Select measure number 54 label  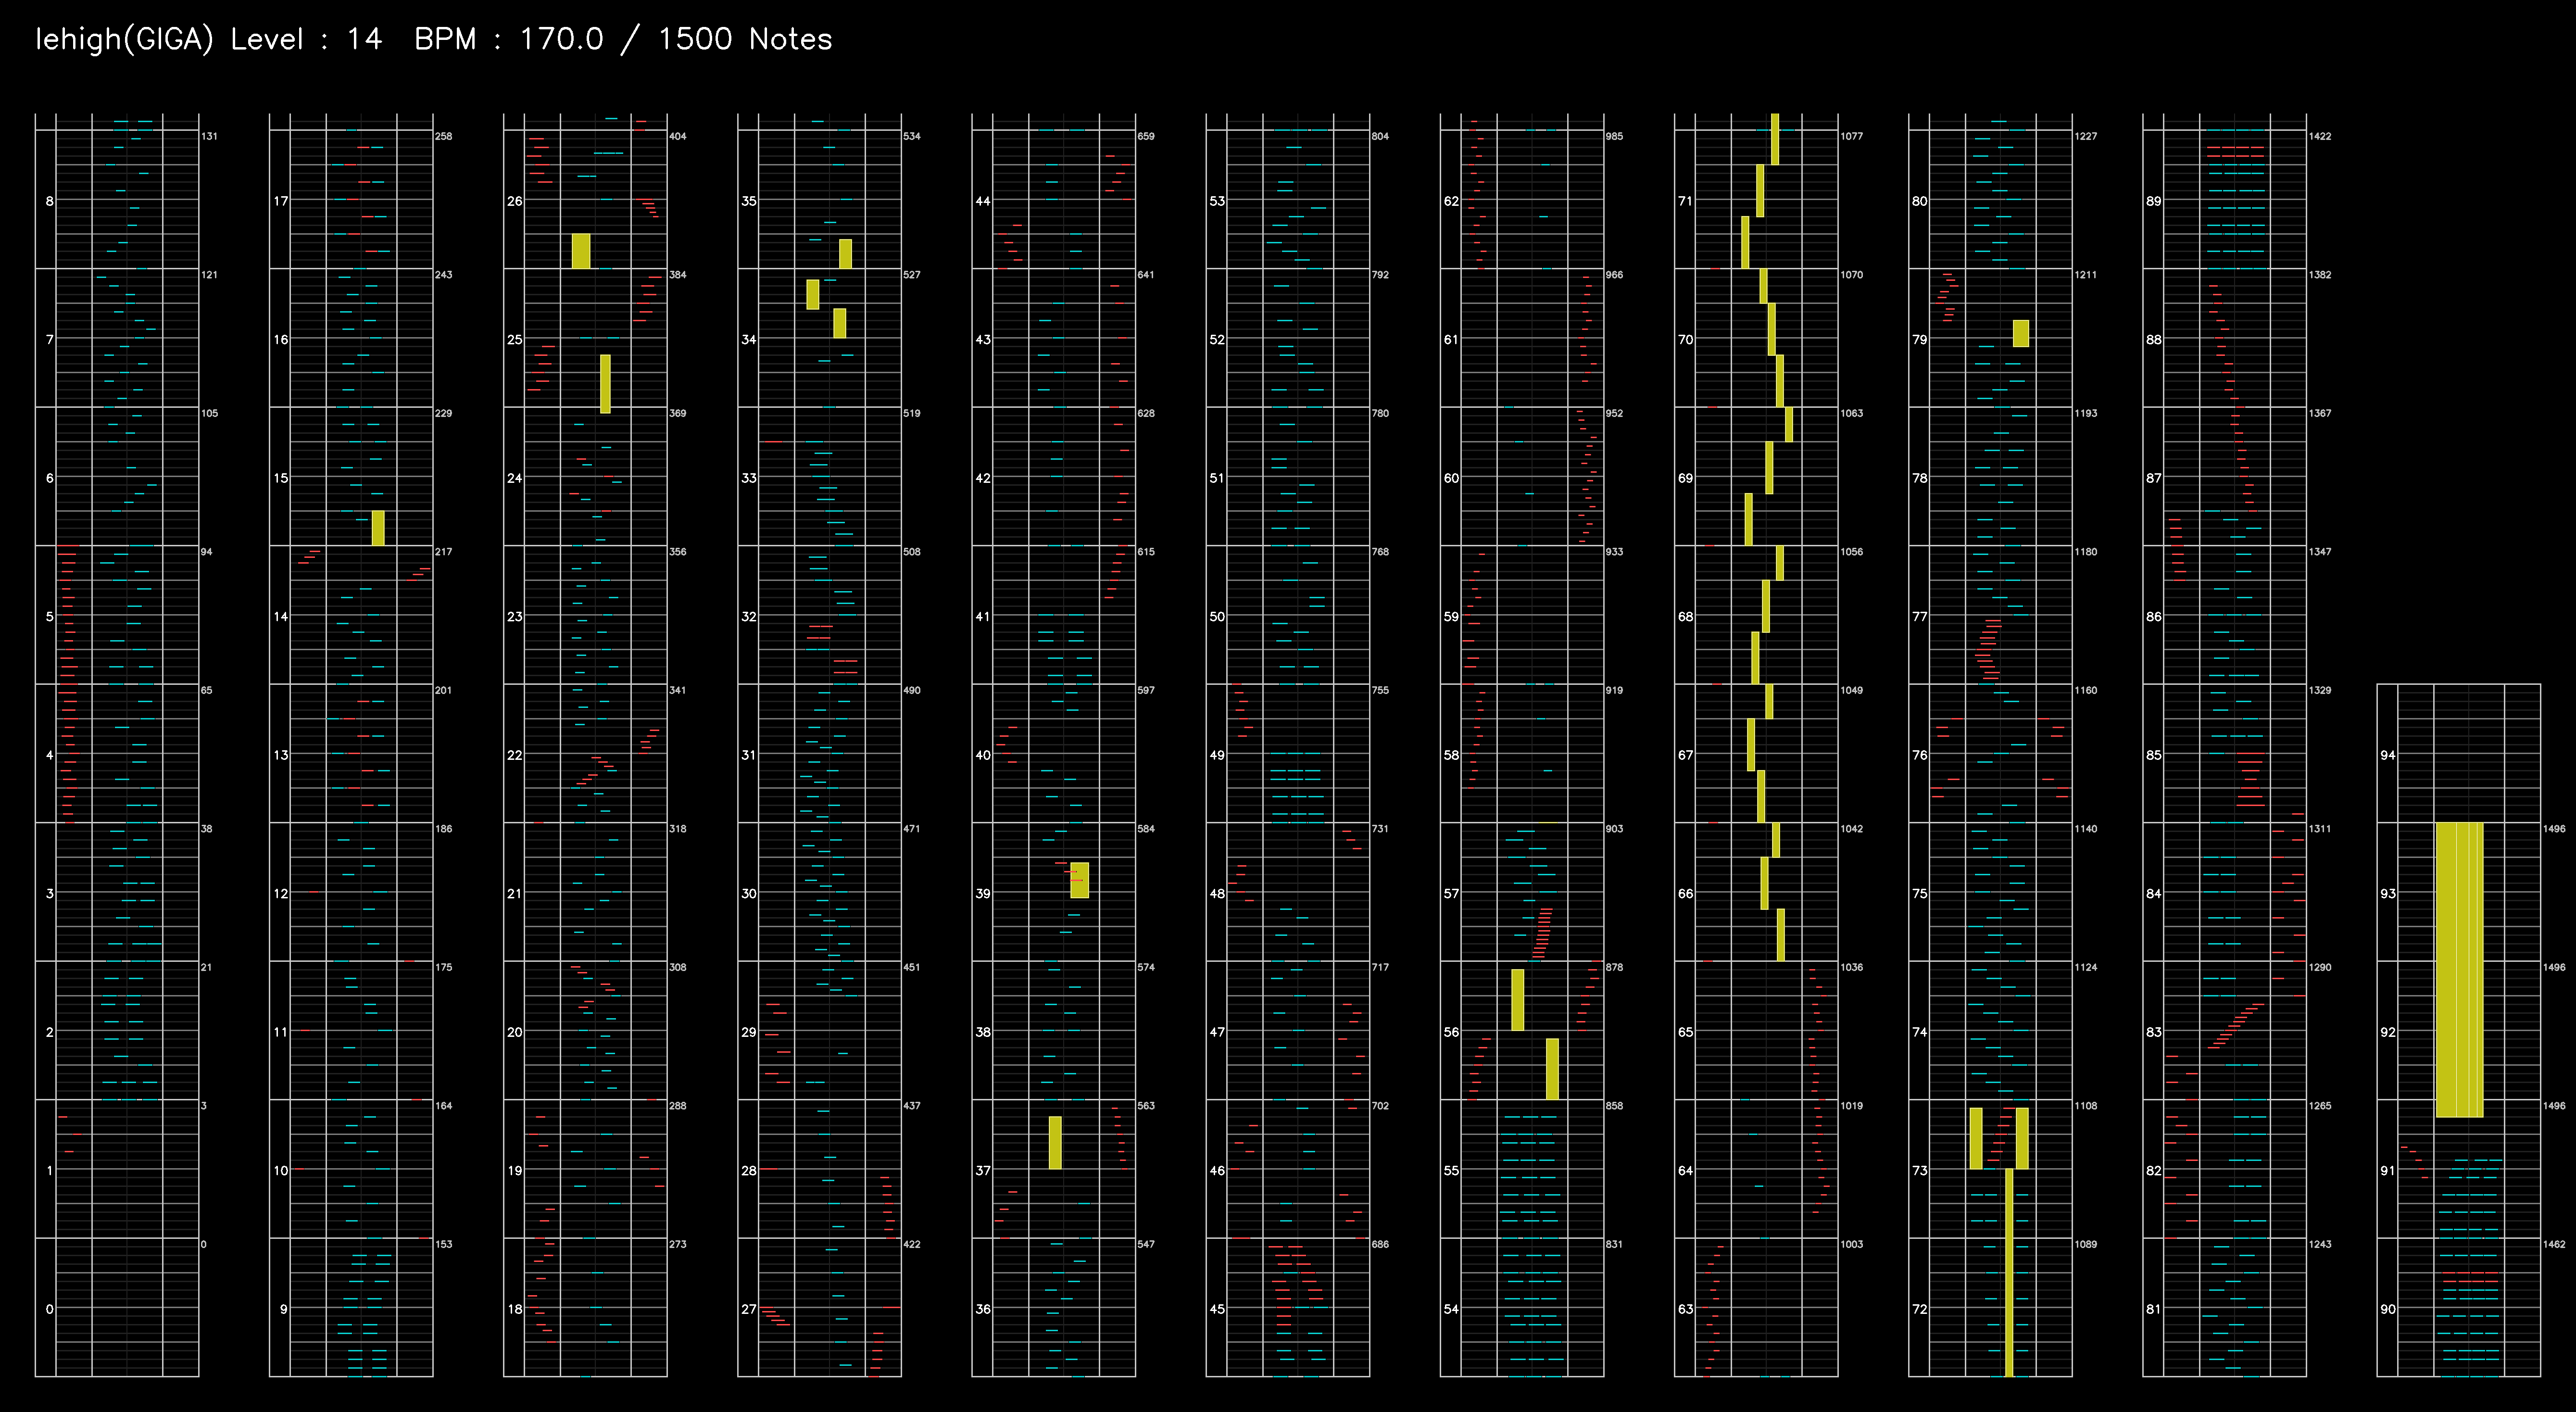(x=1451, y=1309)
